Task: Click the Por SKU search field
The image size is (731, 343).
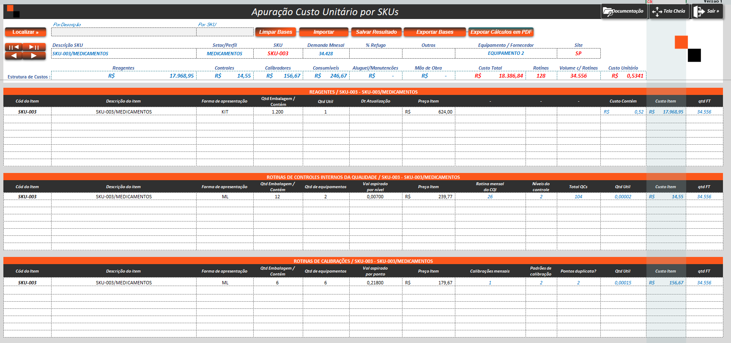Action: 225,32
